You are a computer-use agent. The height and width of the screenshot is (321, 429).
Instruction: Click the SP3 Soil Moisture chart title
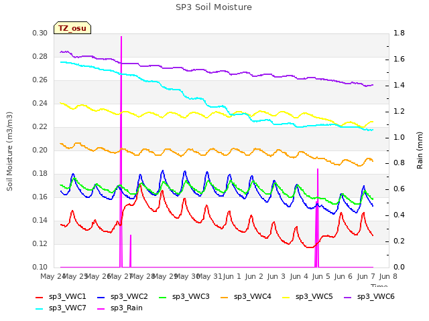coord(214,7)
